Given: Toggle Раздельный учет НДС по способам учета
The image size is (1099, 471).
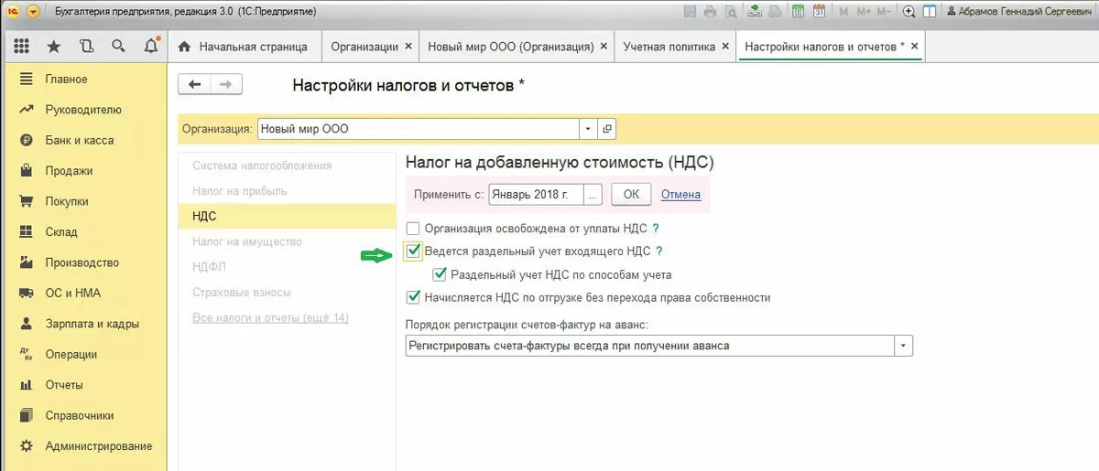Looking at the screenshot, I should pyautogui.click(x=441, y=273).
